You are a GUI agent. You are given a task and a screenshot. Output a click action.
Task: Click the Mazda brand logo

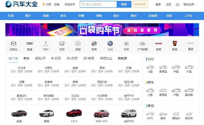click(x=13, y=44)
